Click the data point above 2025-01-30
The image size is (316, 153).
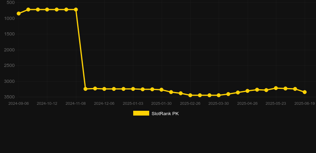tap(162, 90)
